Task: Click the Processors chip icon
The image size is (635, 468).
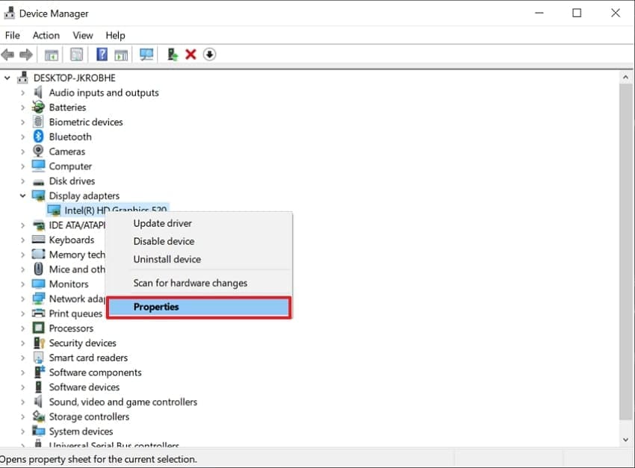Action: click(x=38, y=328)
